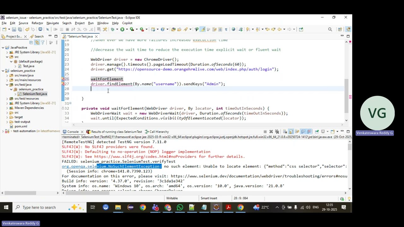Click the Back navigation yellow arrow
Screen dimensions: 404x227
click(279, 29)
